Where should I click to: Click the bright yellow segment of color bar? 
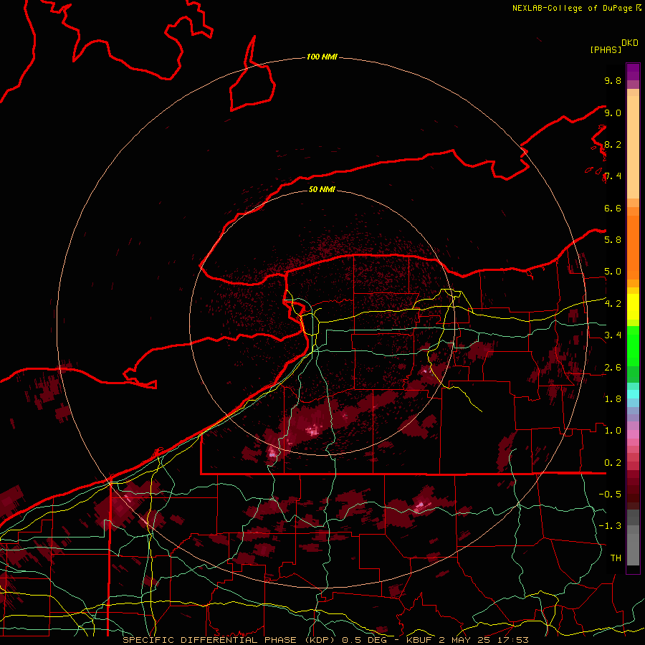633,307
